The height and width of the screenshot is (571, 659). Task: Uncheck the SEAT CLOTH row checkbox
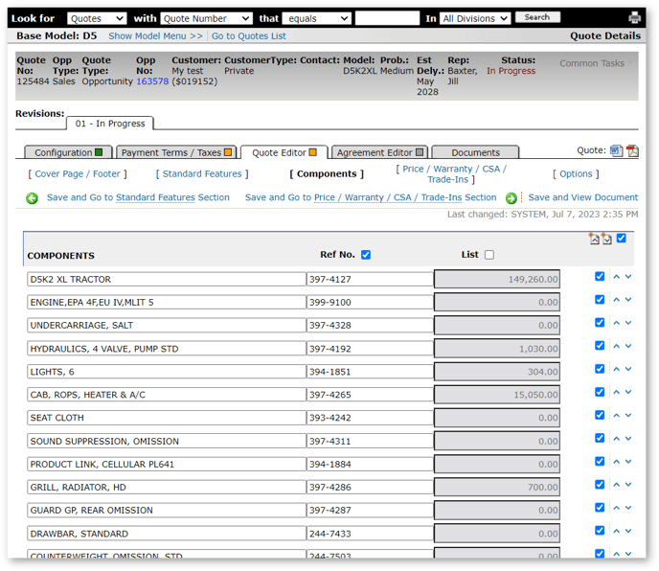600,416
